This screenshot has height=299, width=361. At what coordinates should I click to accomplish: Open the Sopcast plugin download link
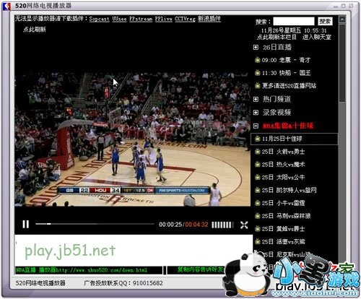click(99, 19)
